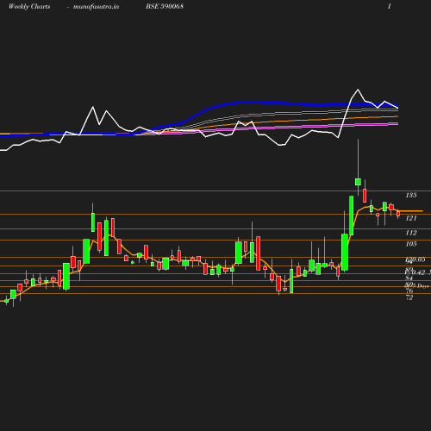The image size is (431, 431).
Task: Click the 121 price level label
Action: [x=411, y=218]
